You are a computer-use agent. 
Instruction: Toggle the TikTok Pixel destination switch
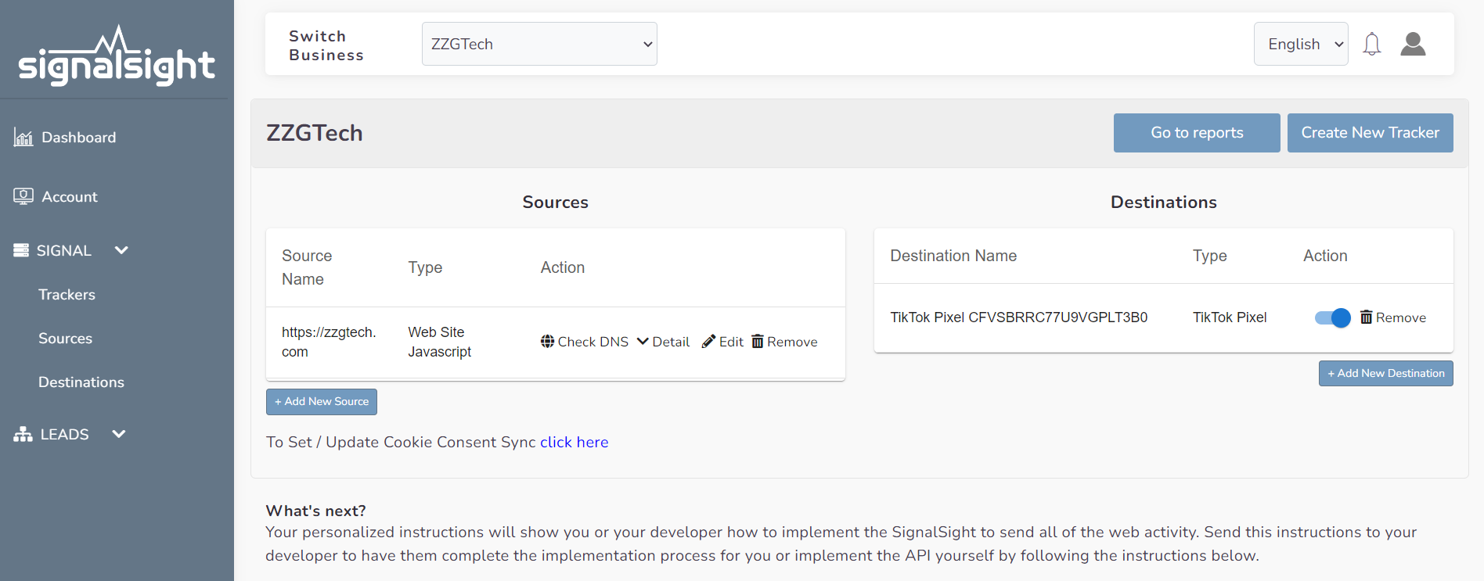[1332, 317]
